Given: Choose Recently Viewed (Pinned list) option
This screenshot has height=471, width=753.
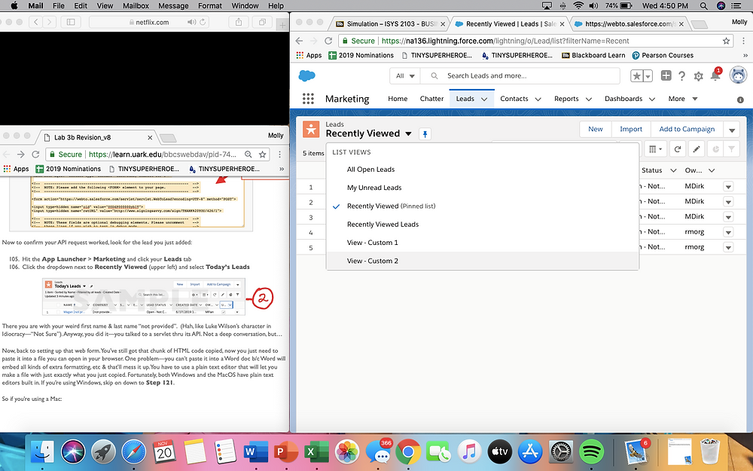Looking at the screenshot, I should (482, 206).
